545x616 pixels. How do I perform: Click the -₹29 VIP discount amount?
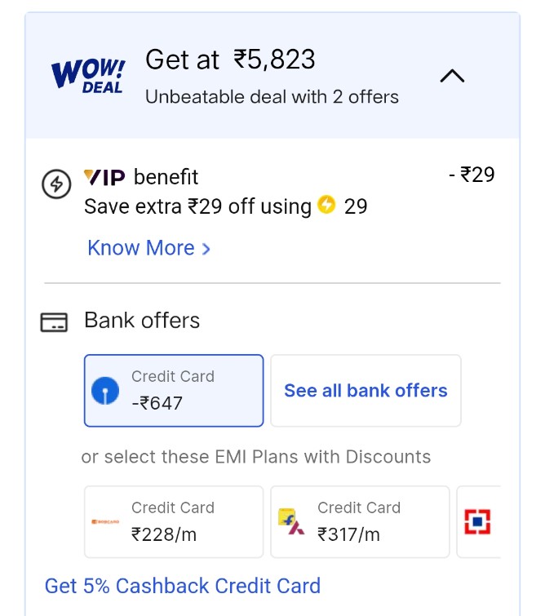click(x=472, y=175)
